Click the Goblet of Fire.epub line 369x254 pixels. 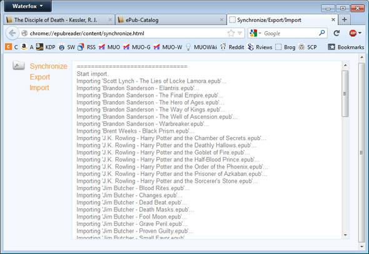pyautogui.click(x=163, y=153)
